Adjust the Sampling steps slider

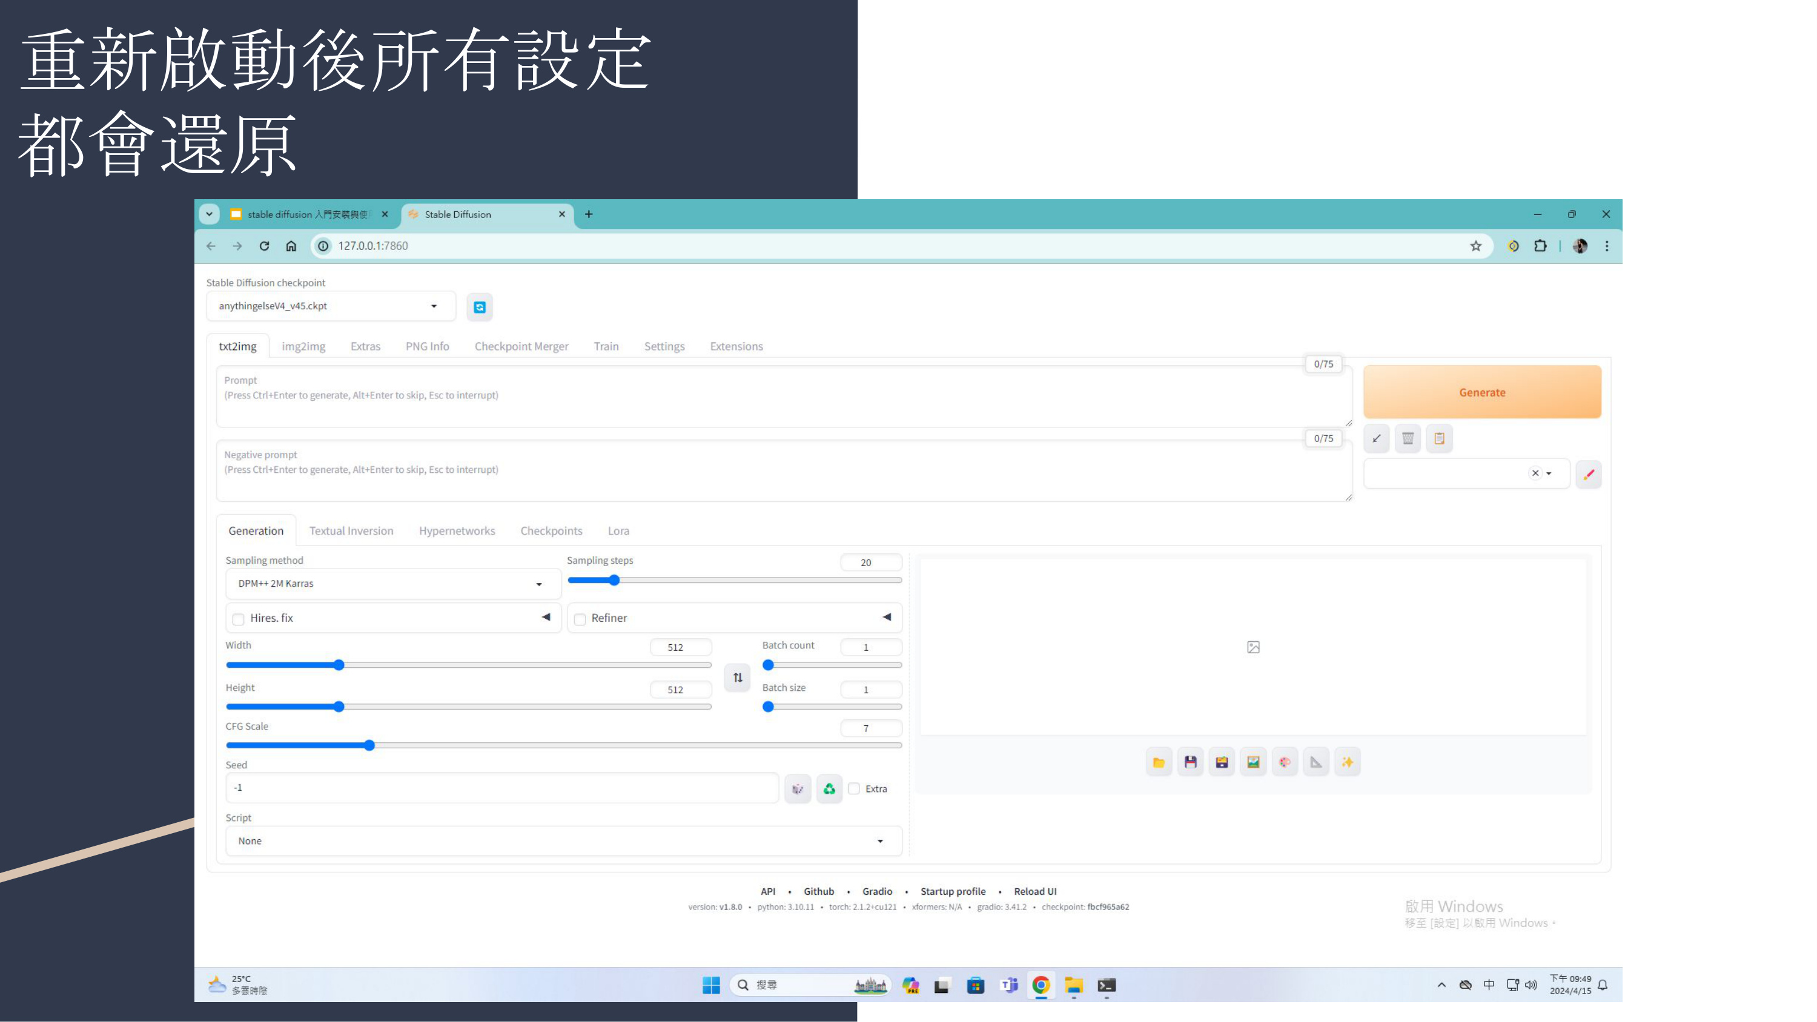point(734,580)
